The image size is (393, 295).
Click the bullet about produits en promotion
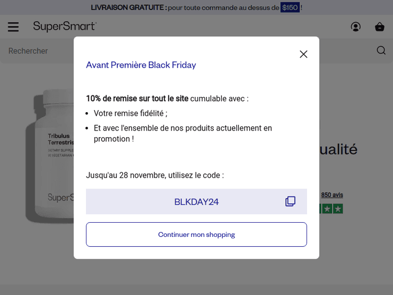(183, 133)
